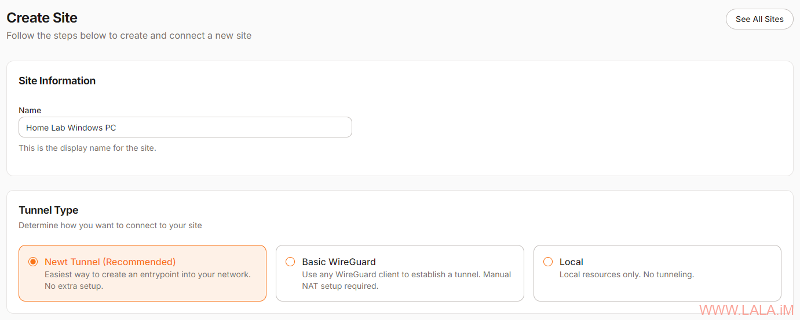Click 'Determine how you want to connect' text
Viewport: 800px width, 320px height.
coord(110,225)
